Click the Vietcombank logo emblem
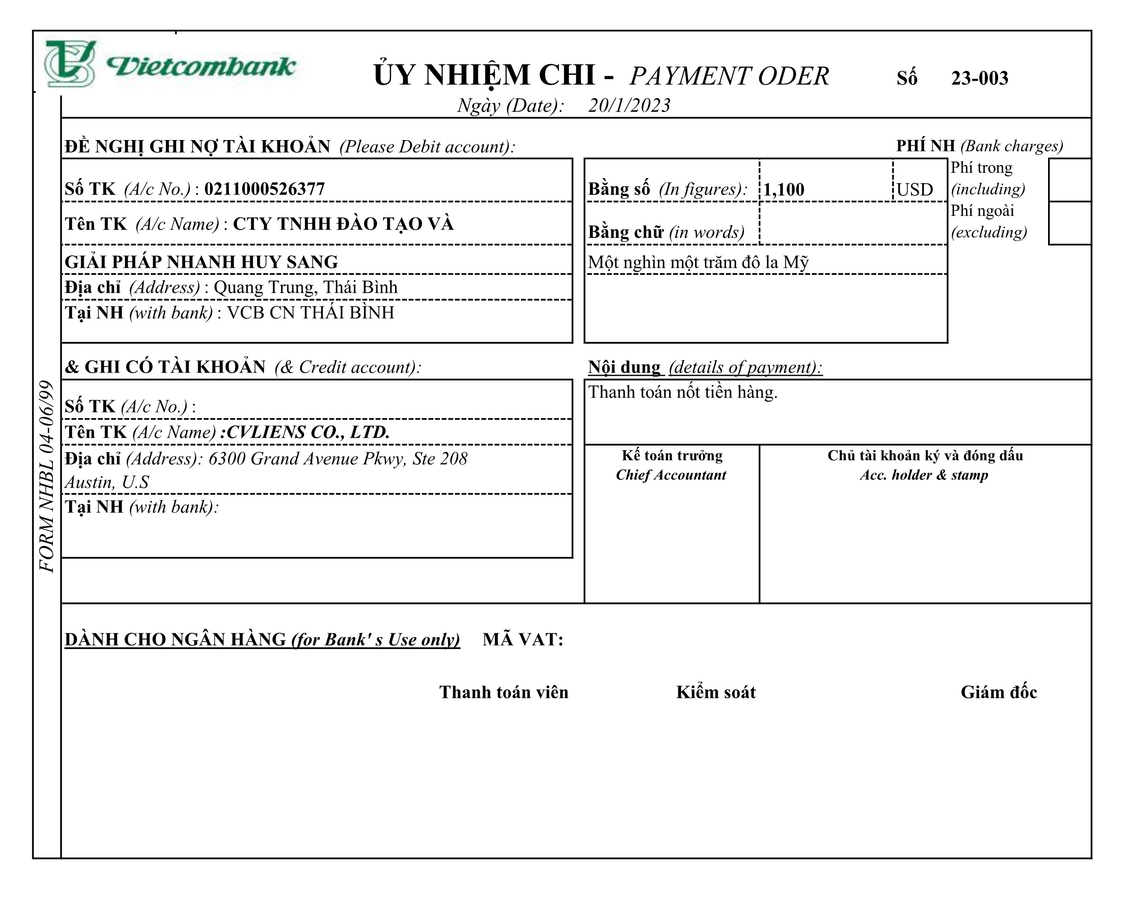Image resolution: width=1145 pixels, height=906 pixels. point(70,64)
